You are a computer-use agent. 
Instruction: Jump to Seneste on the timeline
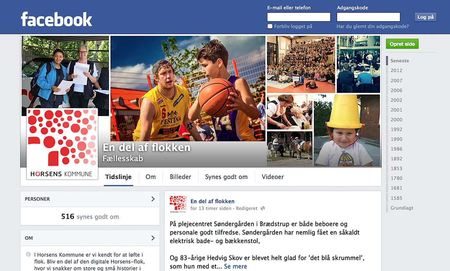coord(400,61)
